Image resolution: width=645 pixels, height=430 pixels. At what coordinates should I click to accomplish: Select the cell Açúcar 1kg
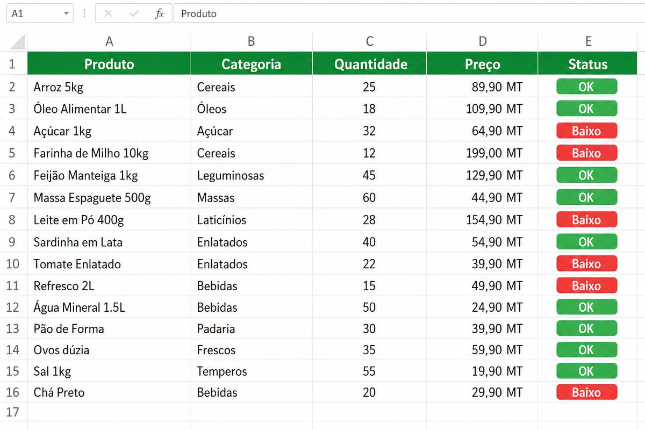(x=109, y=131)
